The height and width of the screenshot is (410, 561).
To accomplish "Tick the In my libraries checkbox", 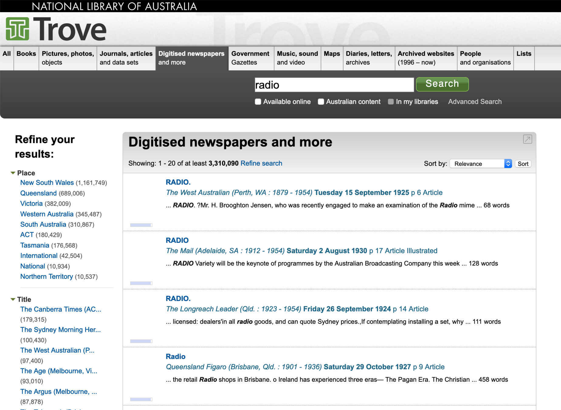I will pos(391,102).
